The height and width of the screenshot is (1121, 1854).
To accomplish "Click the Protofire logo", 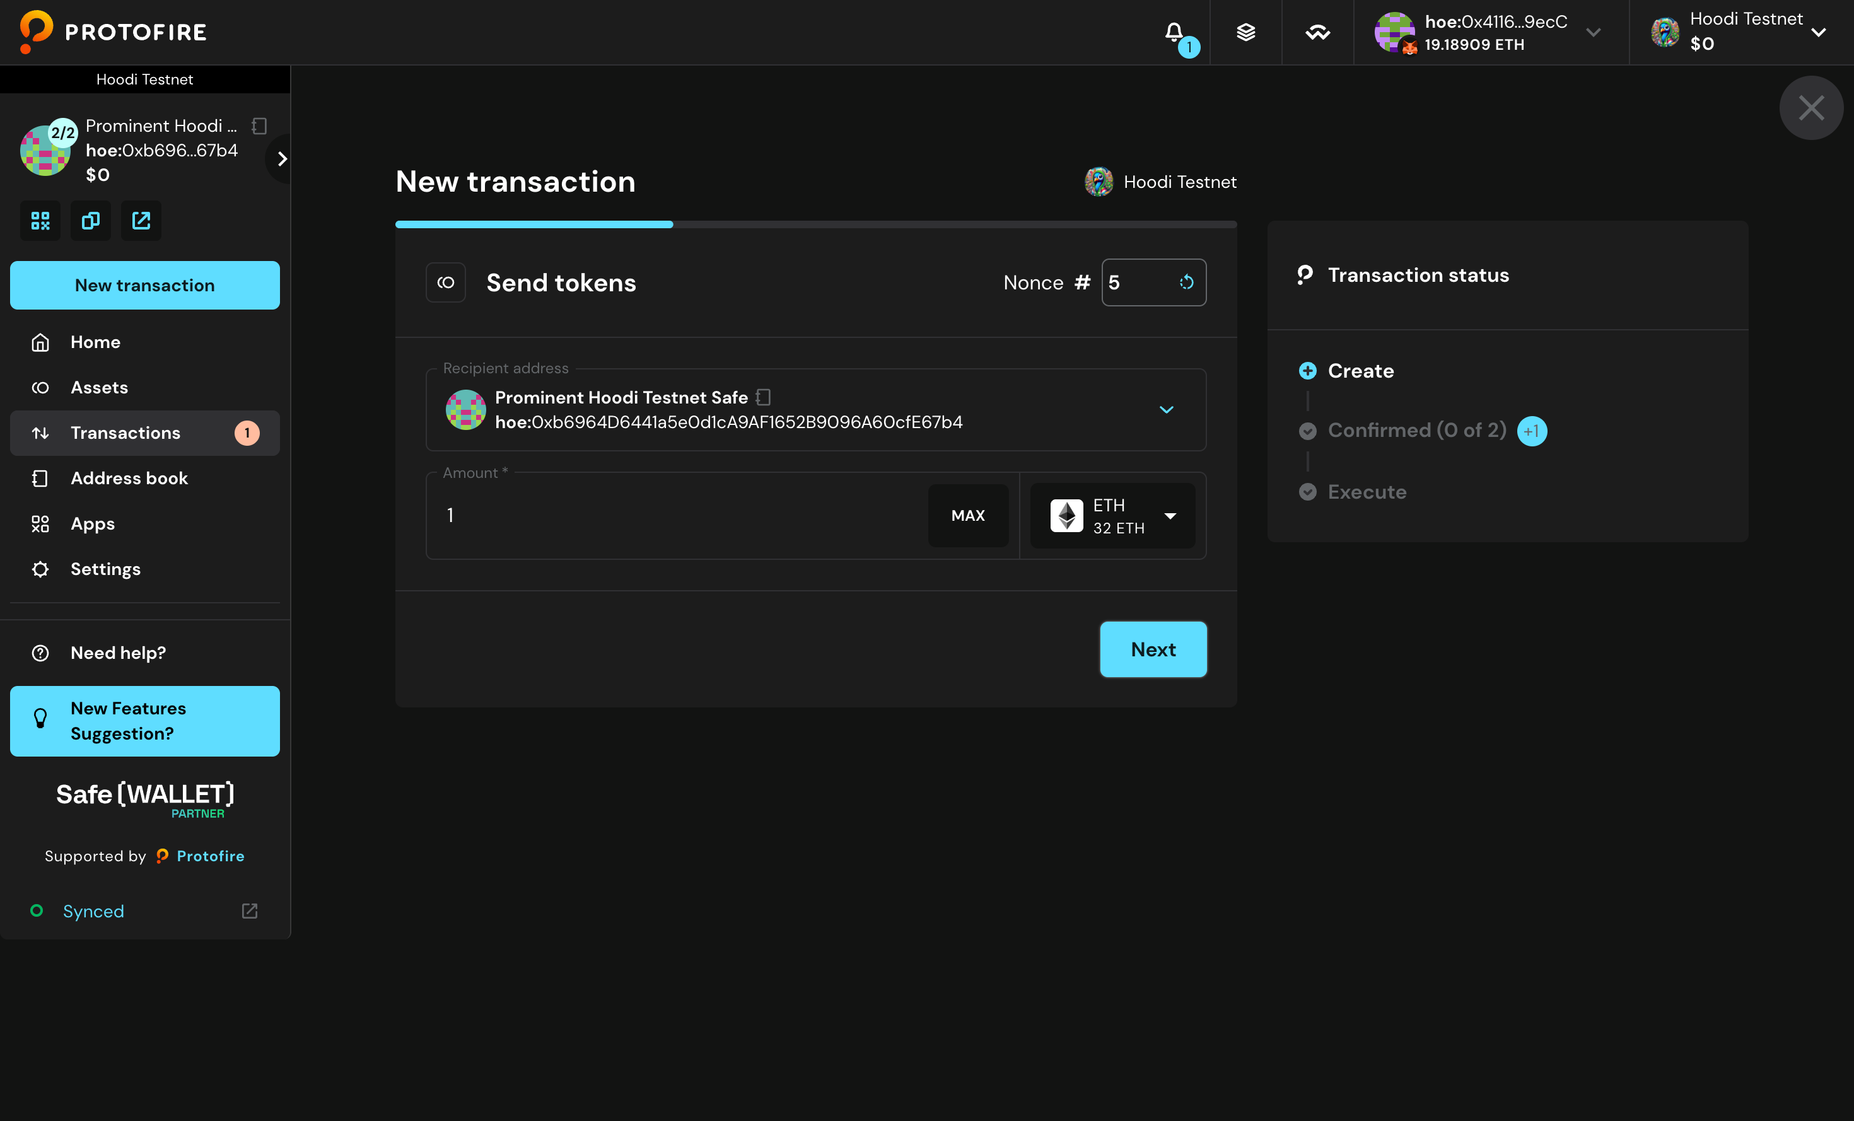I will (x=110, y=32).
